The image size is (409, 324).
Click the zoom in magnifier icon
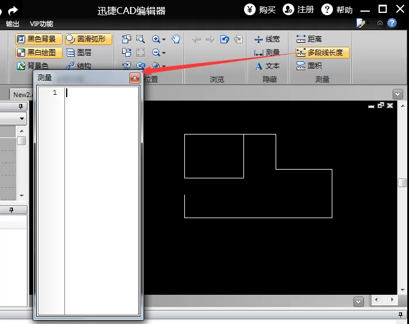(156, 39)
